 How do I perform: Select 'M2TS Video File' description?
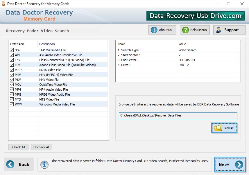point(50,70)
